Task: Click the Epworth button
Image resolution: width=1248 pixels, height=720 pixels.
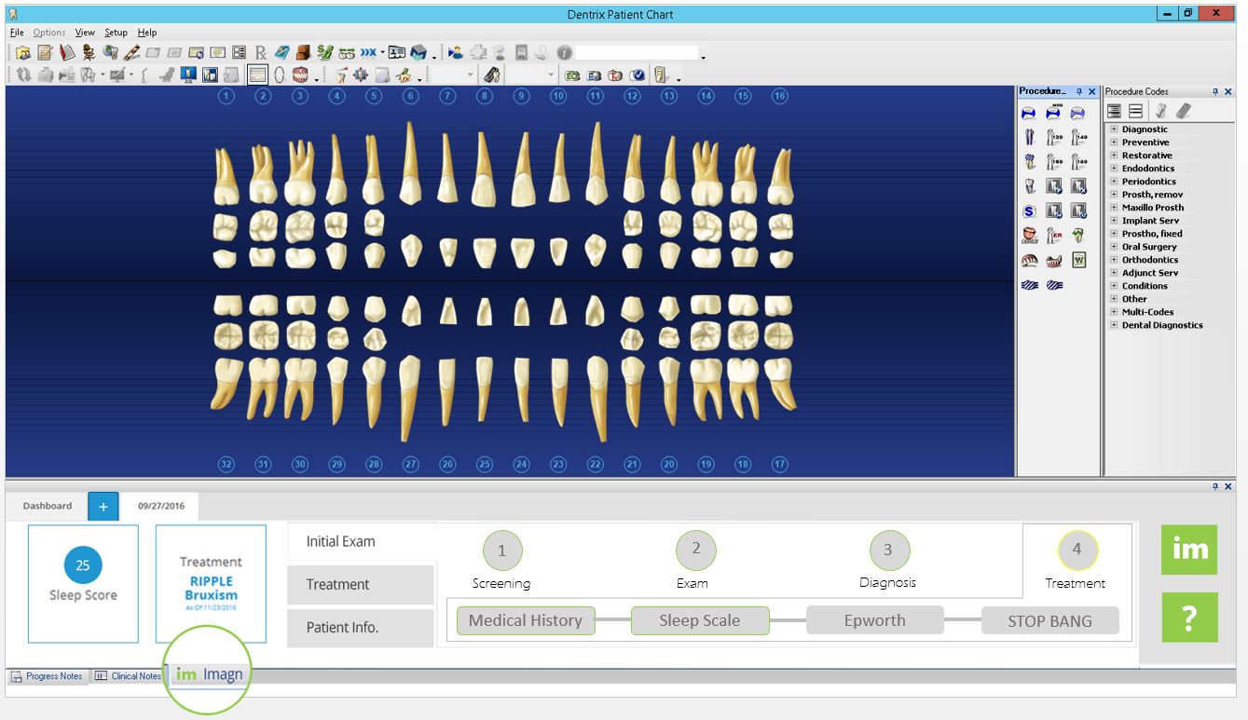Action: [874, 620]
